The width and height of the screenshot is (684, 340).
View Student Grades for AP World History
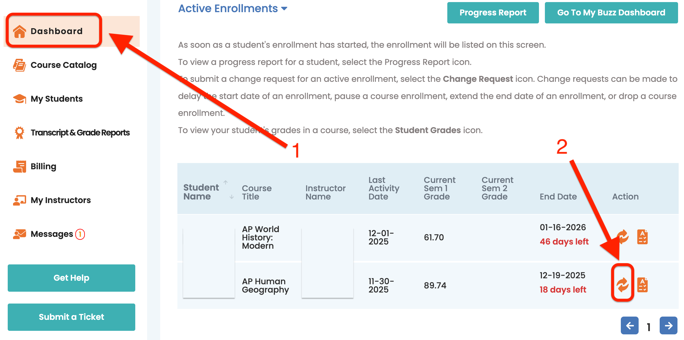642,237
